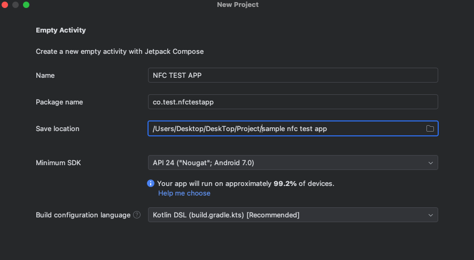
Task: Click the "Build configuration language" label
Action: tap(83, 215)
